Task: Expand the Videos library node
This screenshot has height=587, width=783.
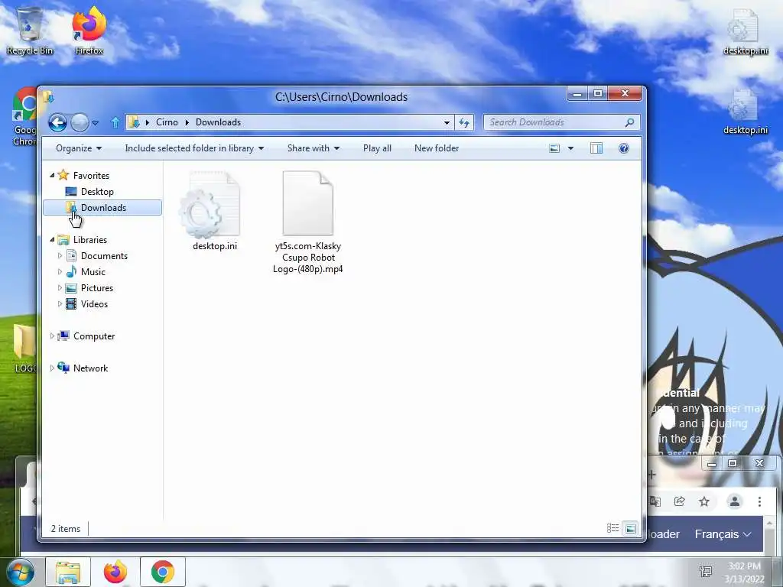Action: [x=60, y=303]
